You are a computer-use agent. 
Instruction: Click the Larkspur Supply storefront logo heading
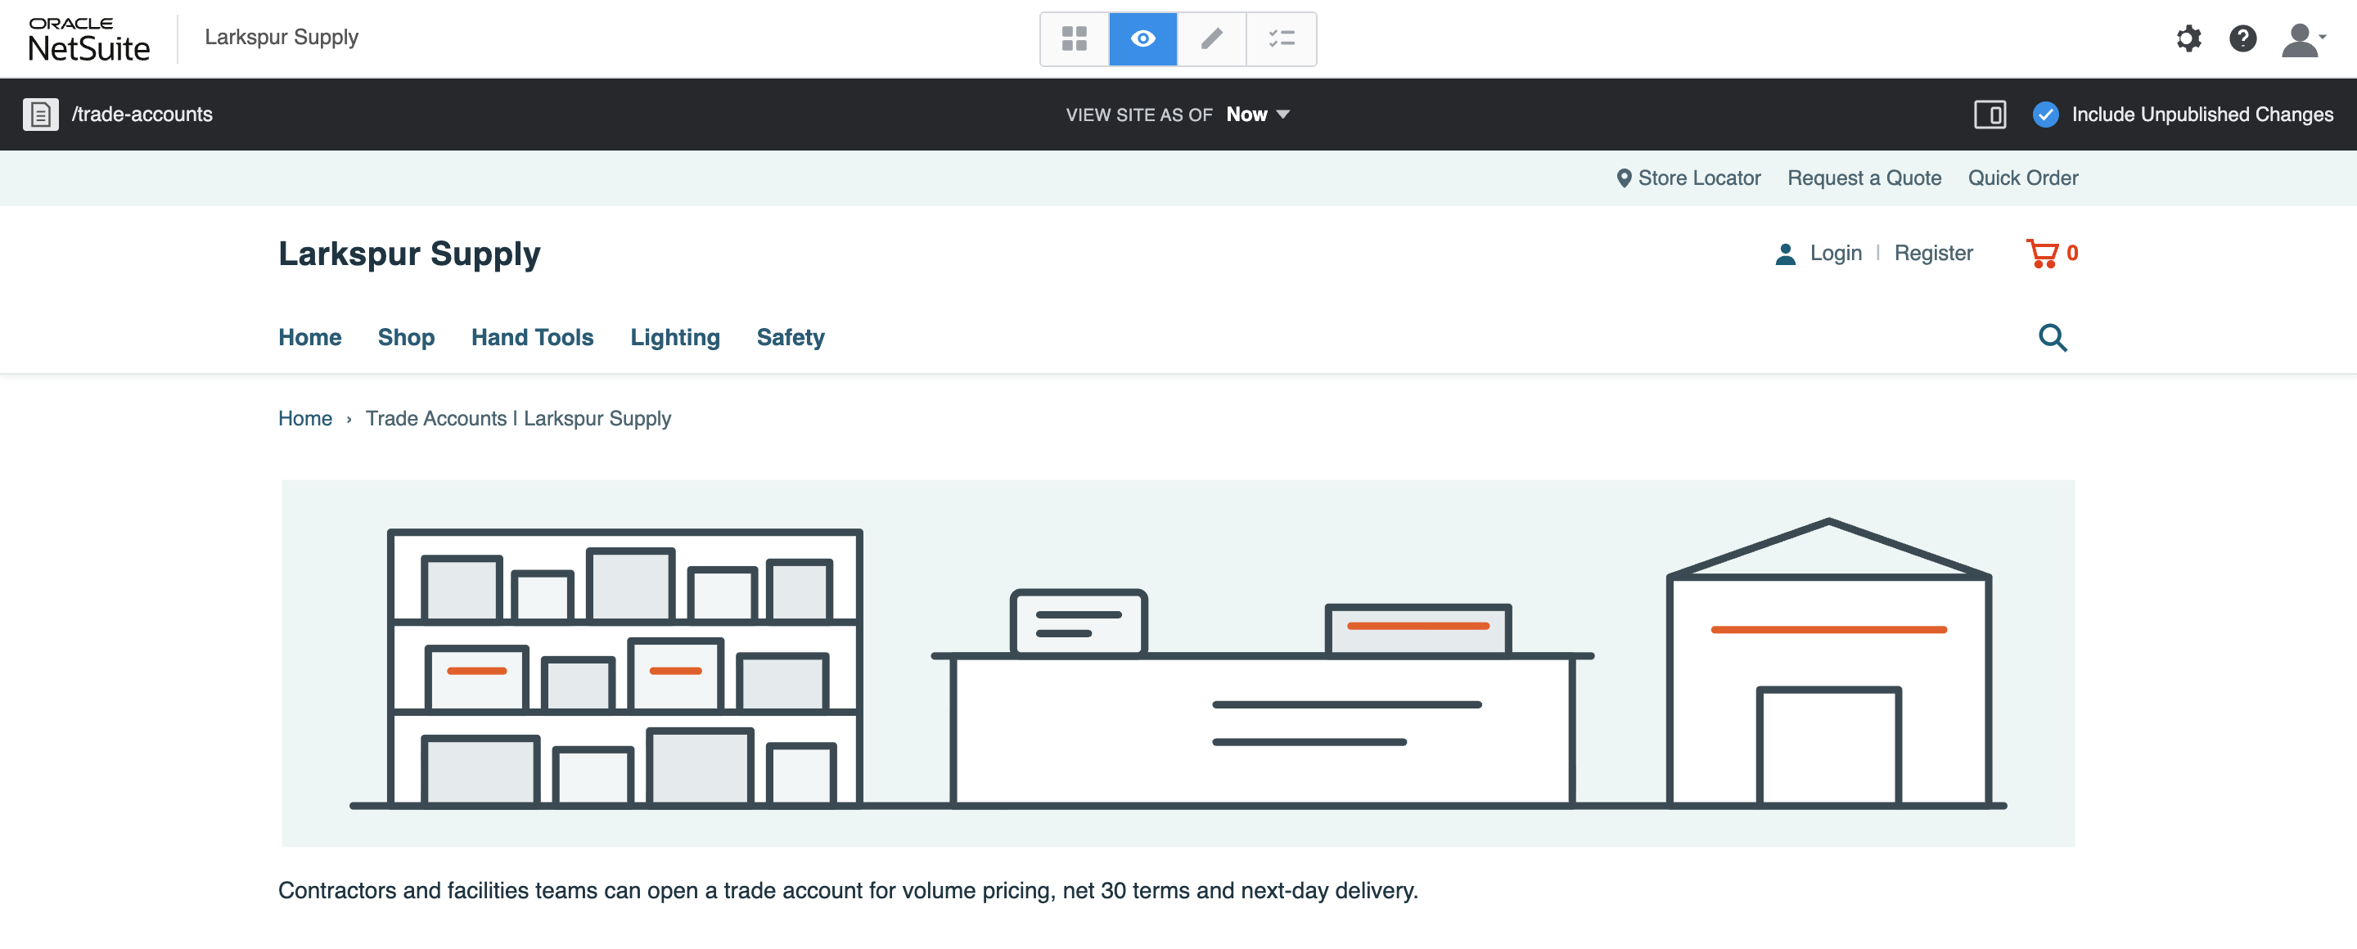[x=409, y=254]
